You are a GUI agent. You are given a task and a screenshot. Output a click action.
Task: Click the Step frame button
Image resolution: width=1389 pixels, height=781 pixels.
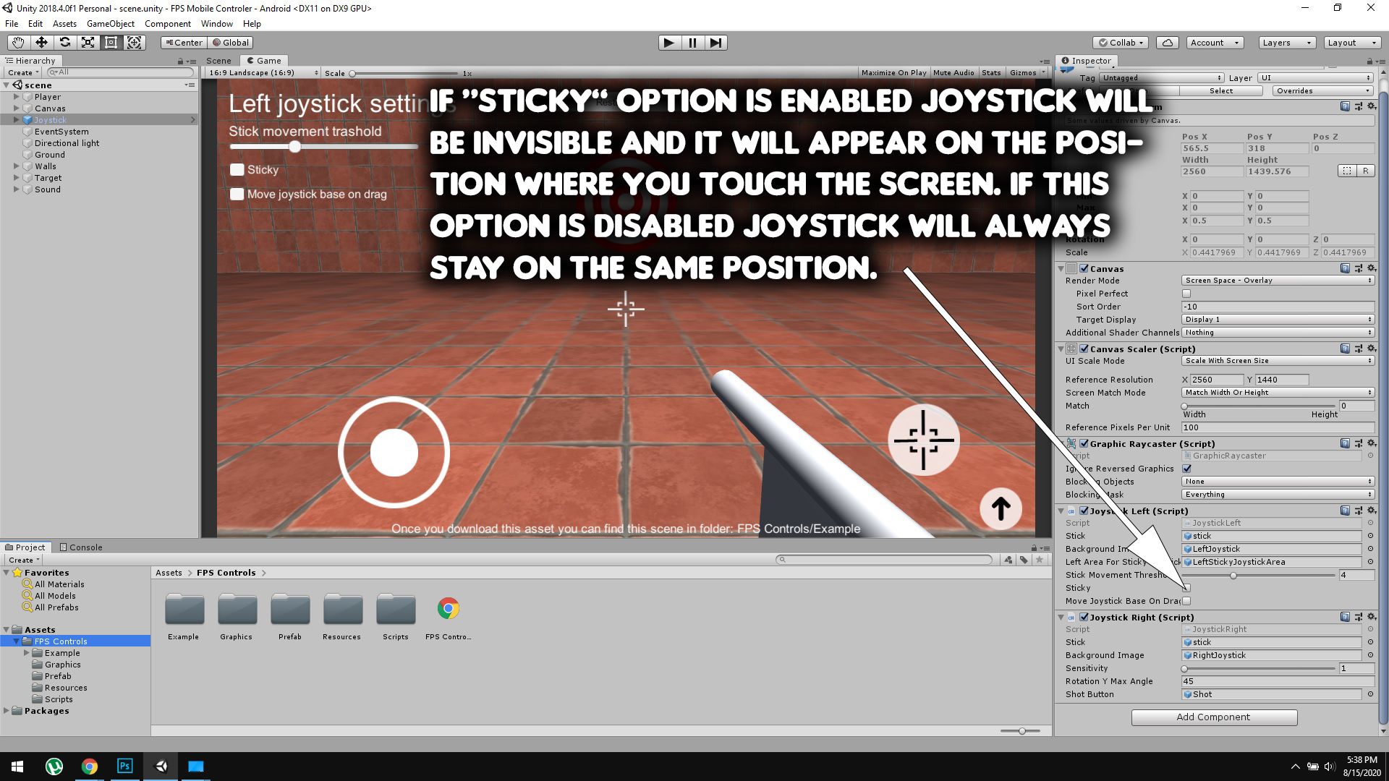tap(715, 43)
